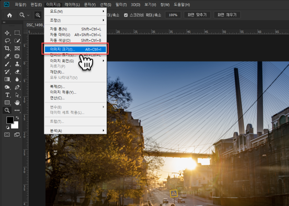Image resolution: width=289 pixels, height=206 pixels.
Task: Open the 창(W) menu
Action: [x=165, y=5]
